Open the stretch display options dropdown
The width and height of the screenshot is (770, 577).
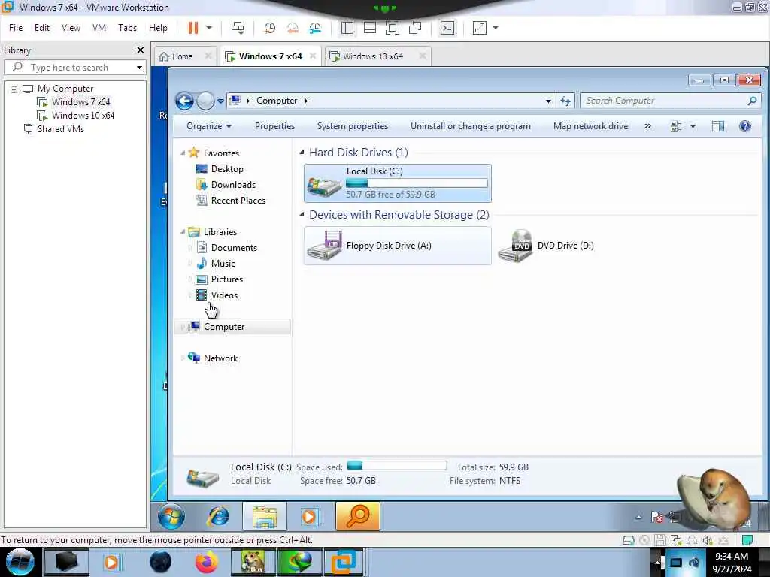(x=496, y=28)
